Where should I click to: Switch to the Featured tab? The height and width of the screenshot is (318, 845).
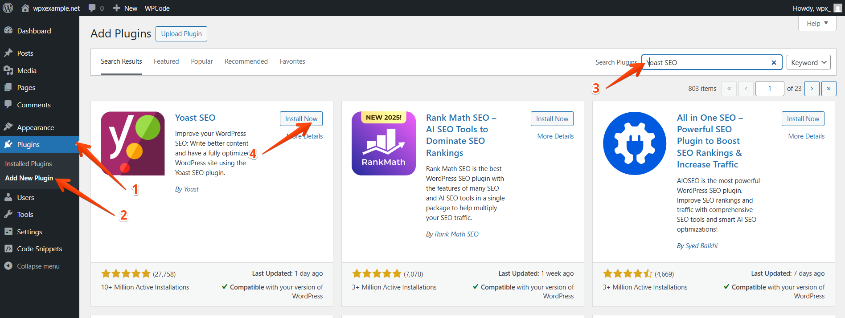[x=166, y=61]
